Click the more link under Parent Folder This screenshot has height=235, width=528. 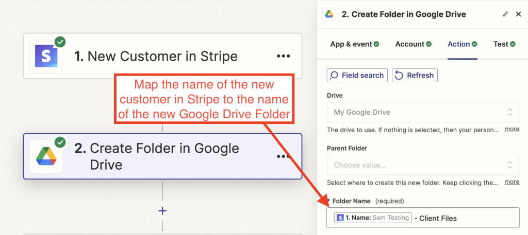512,182
